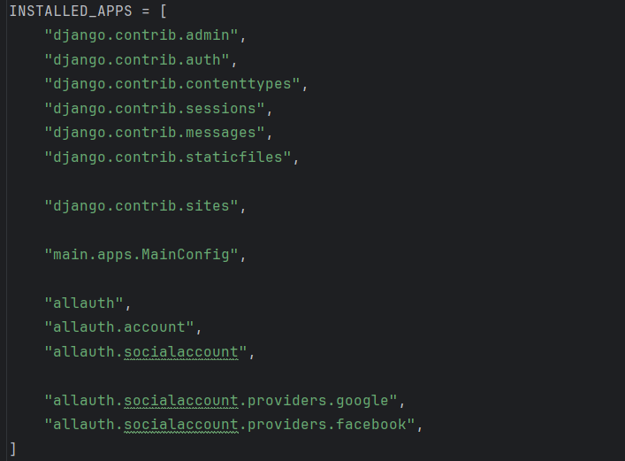Click the "django.contrib.sites" string
This screenshot has height=461, width=625.
142,206
